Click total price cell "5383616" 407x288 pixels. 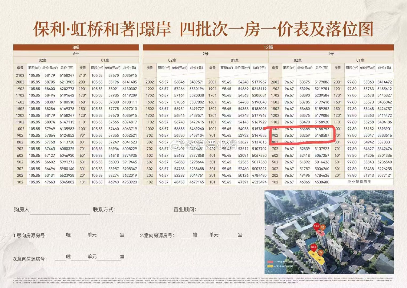coord(385,135)
